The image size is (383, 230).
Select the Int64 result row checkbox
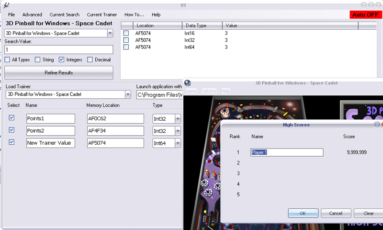[x=126, y=46]
